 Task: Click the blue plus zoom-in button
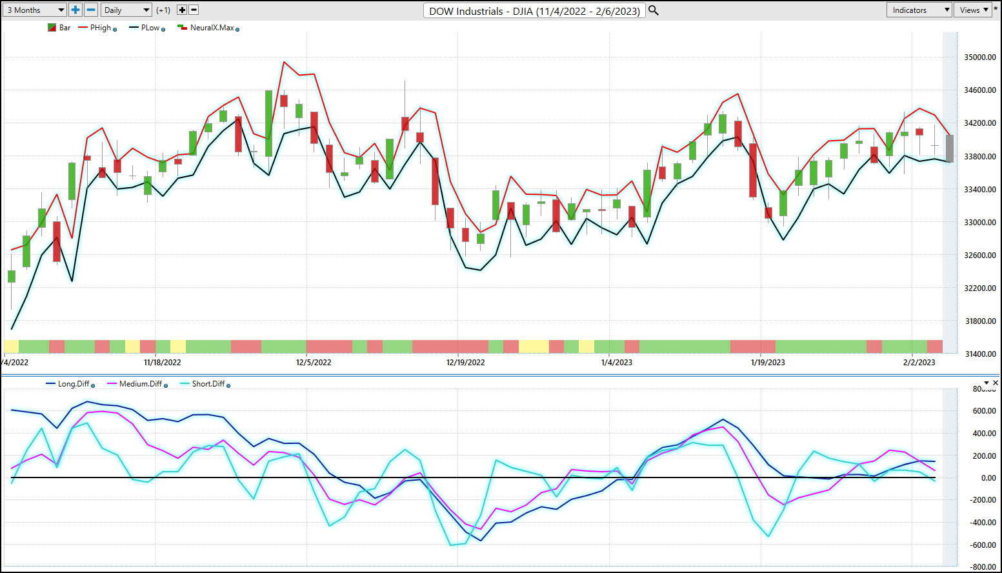pos(75,10)
